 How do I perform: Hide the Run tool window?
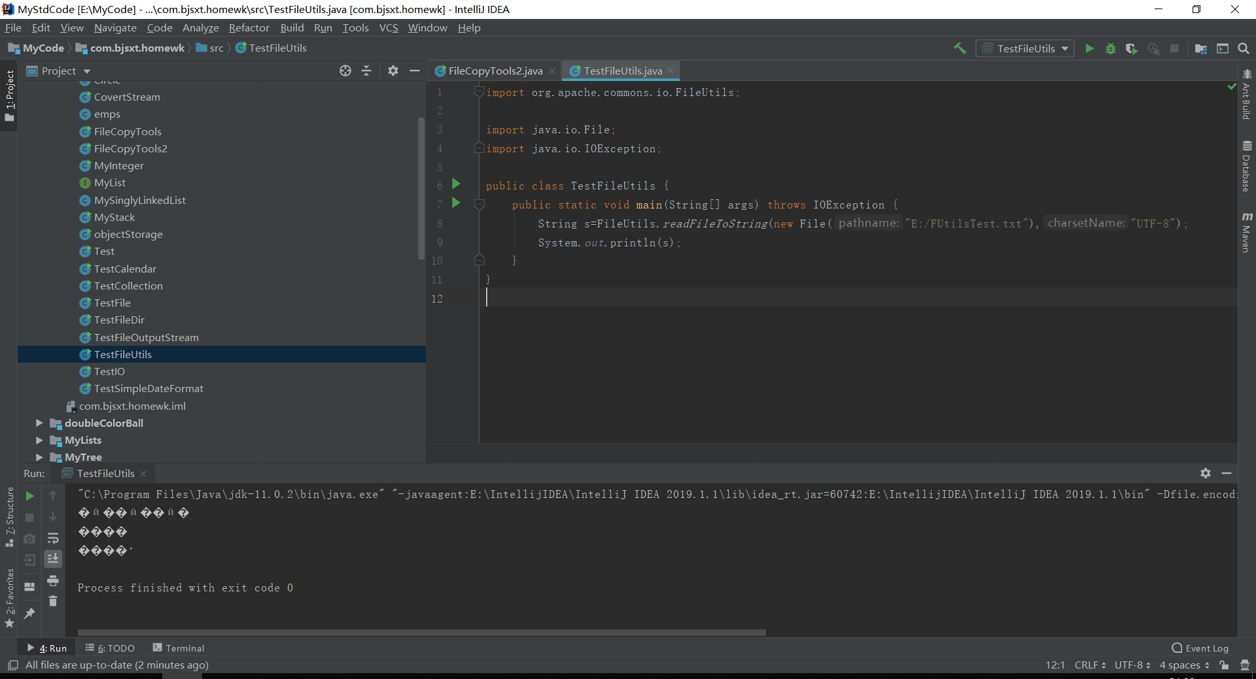pos(1227,473)
